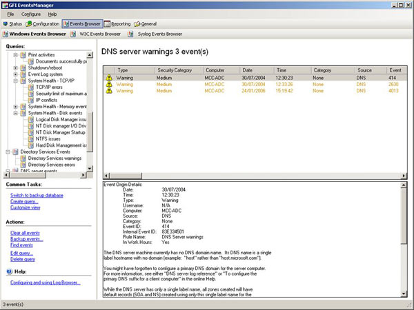The image size is (414, 310).
Task: Click the Find events link
Action: pos(21,245)
